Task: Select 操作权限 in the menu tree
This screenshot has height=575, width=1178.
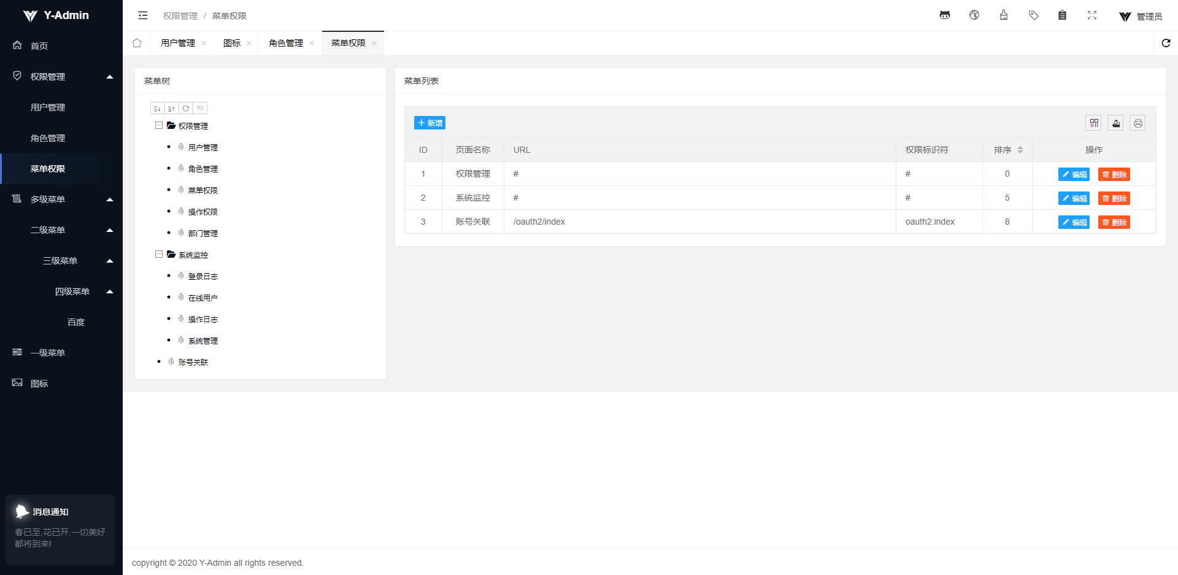Action: tap(203, 212)
